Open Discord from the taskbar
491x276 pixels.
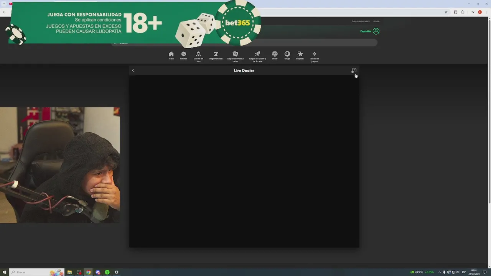[98, 272]
